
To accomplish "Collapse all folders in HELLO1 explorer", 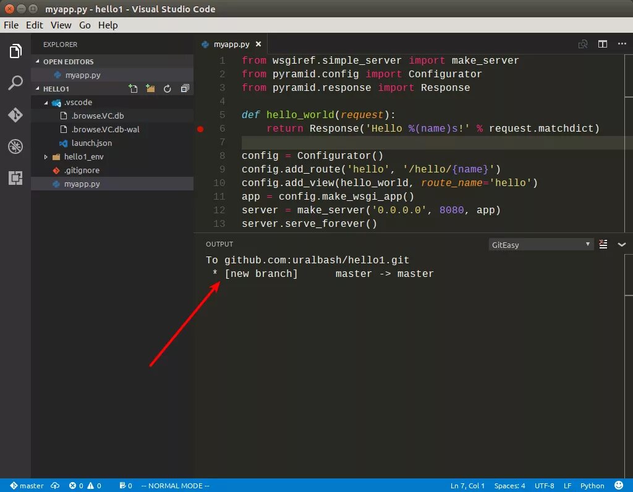I will (185, 89).
